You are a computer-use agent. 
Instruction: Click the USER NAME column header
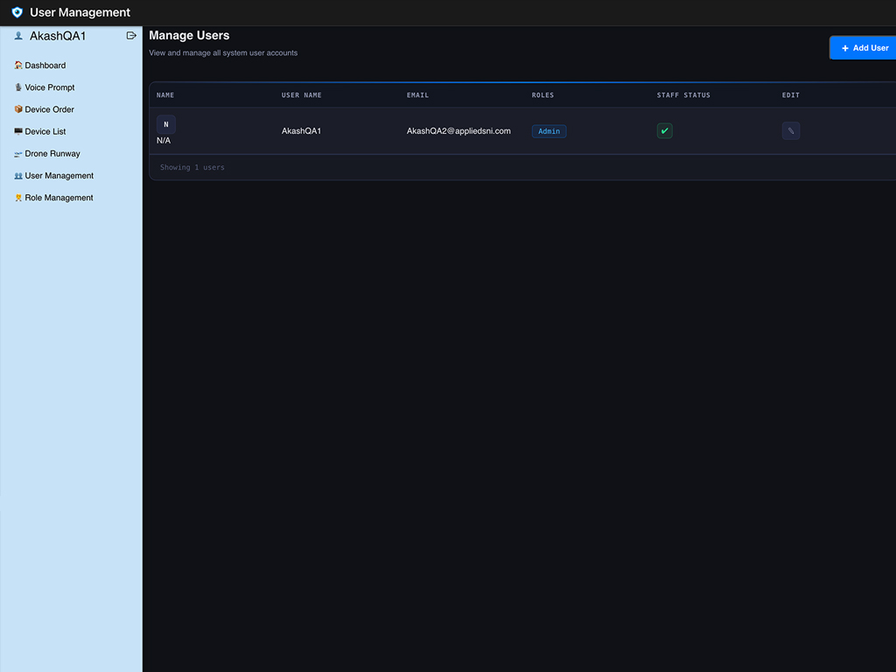click(302, 94)
